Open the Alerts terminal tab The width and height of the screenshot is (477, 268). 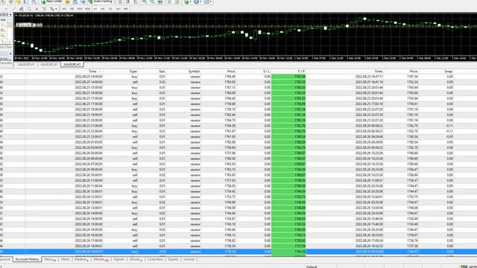tap(66, 259)
